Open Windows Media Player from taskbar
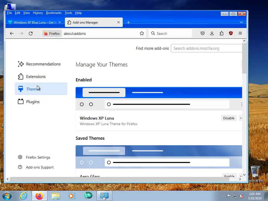 tap(72, 196)
